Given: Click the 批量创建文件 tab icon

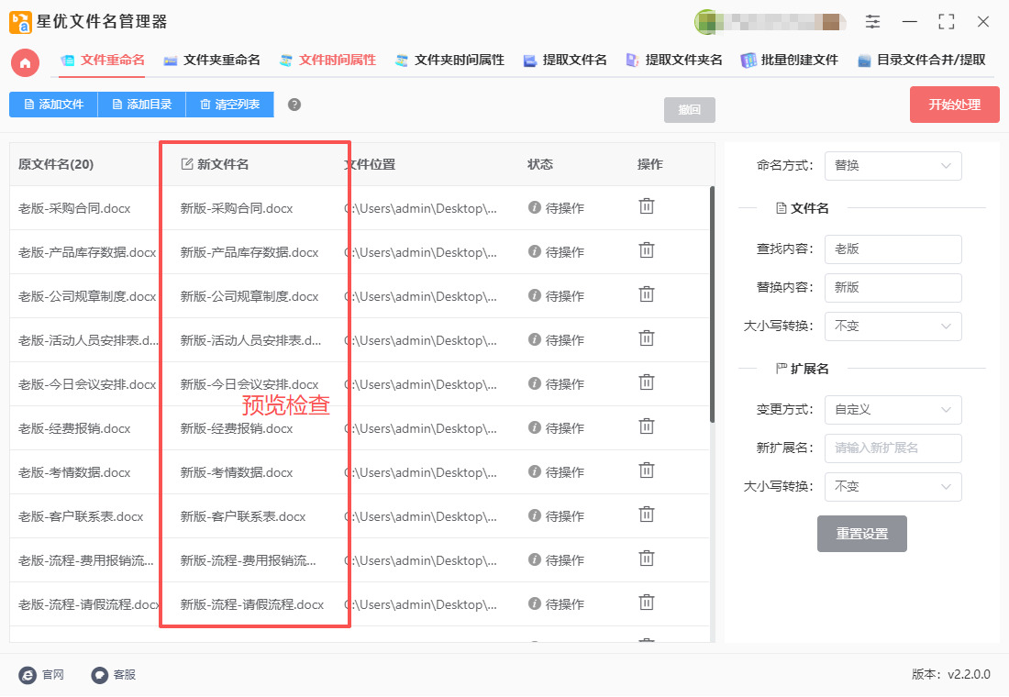Looking at the screenshot, I should (748, 61).
